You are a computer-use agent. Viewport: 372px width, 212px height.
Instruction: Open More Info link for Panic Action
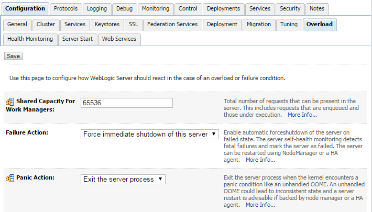pyautogui.click(x=260, y=205)
